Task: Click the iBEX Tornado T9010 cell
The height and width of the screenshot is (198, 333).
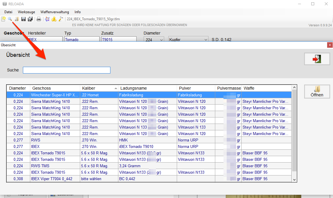Action: [148, 146]
